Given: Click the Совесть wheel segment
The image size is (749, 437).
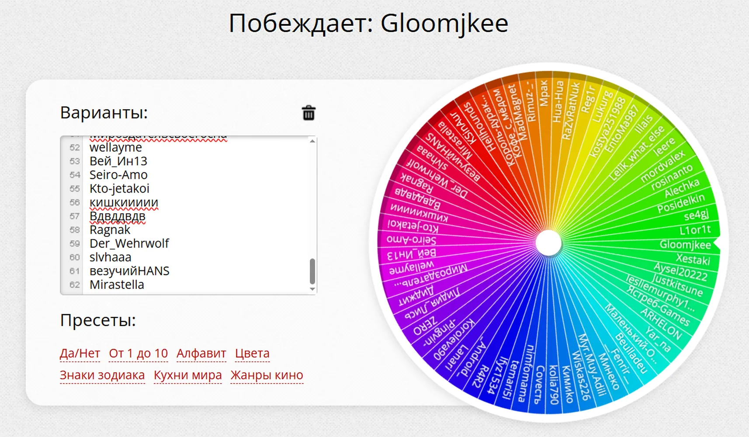Looking at the screenshot, I should point(539,385).
